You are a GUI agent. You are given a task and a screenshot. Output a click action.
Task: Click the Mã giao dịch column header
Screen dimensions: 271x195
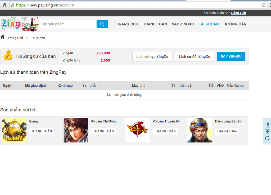tap(35, 86)
